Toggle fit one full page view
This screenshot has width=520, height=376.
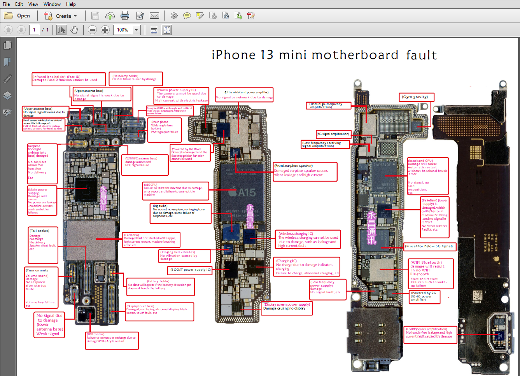(x=167, y=30)
